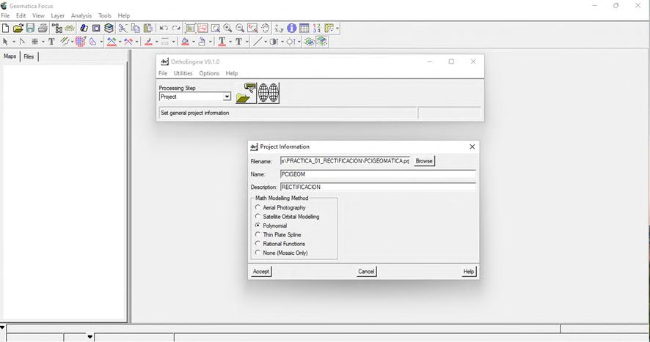Switch to the Files tab
650x342 pixels.
click(x=29, y=56)
